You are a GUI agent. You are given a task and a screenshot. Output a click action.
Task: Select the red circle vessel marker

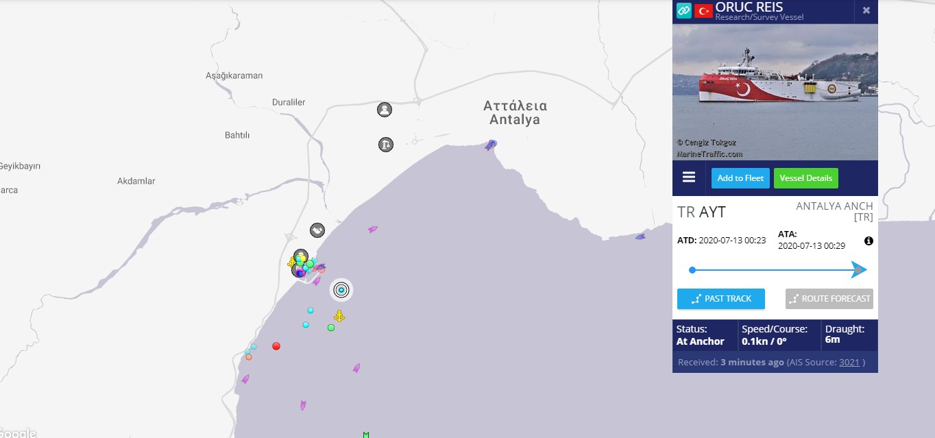coord(276,346)
